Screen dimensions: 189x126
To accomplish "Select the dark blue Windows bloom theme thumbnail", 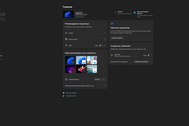I will (70, 60).
